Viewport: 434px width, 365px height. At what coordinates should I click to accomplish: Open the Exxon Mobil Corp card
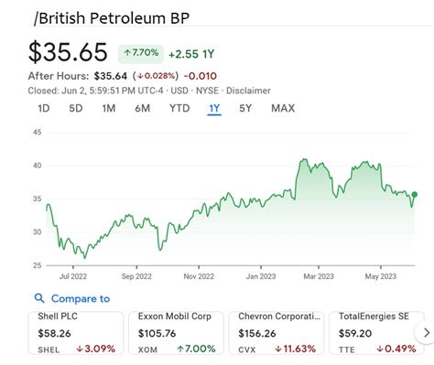(x=176, y=333)
